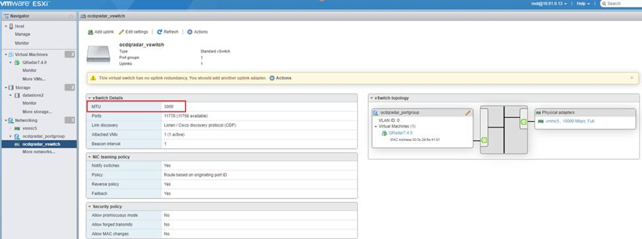Select Host in the Navigator

[x=19, y=26]
